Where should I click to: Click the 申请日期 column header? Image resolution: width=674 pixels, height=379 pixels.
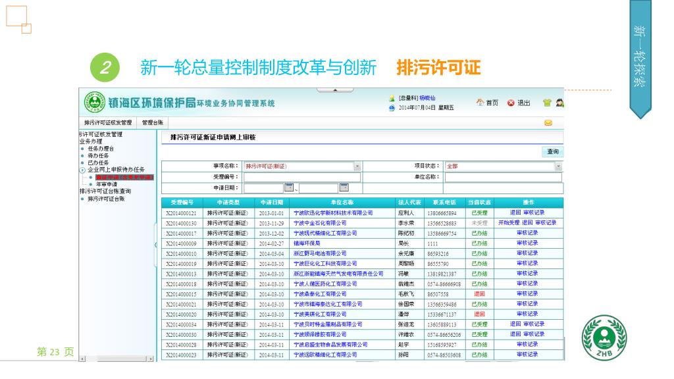(272, 203)
